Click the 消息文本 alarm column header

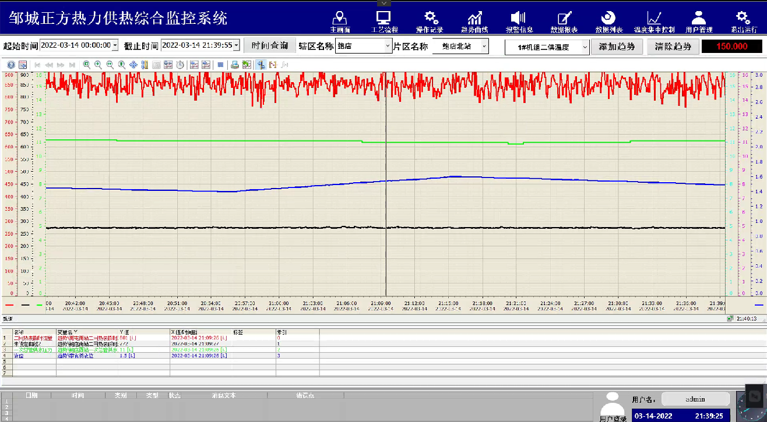click(x=223, y=395)
